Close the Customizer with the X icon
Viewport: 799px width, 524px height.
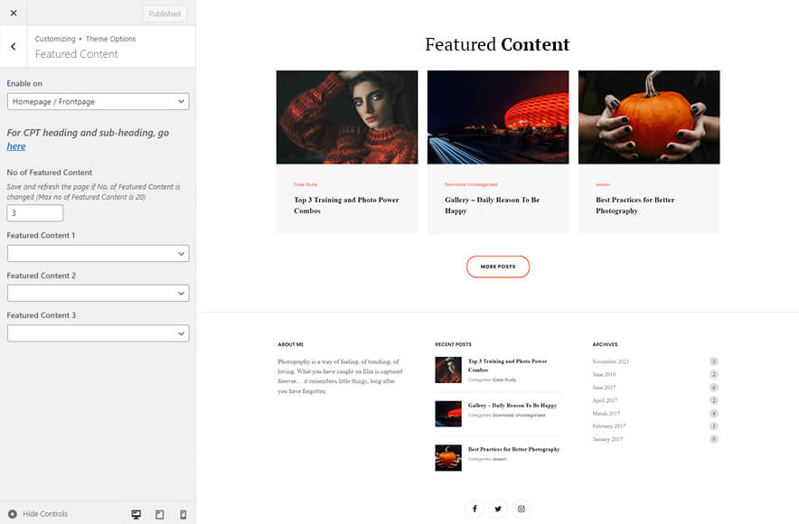(x=14, y=14)
